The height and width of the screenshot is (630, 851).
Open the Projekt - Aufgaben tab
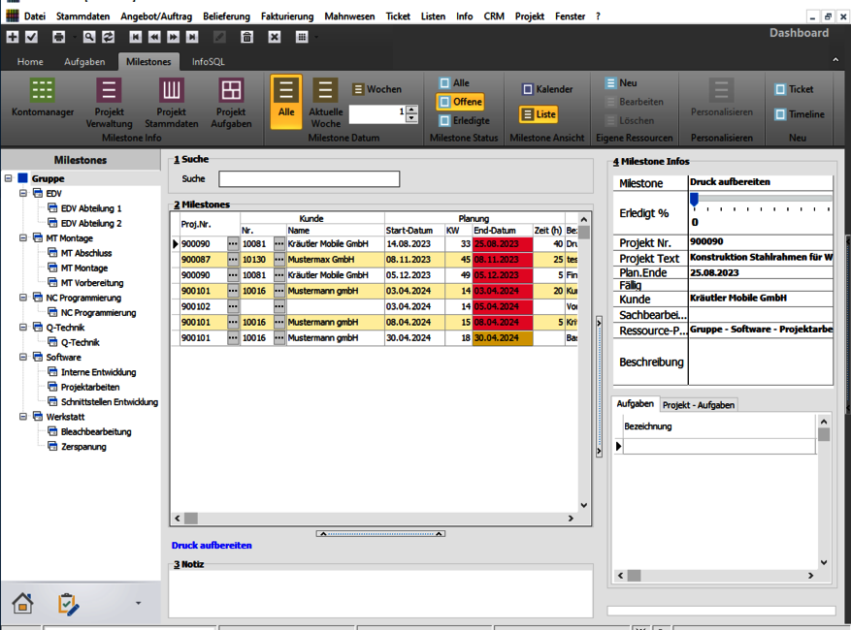[699, 404]
